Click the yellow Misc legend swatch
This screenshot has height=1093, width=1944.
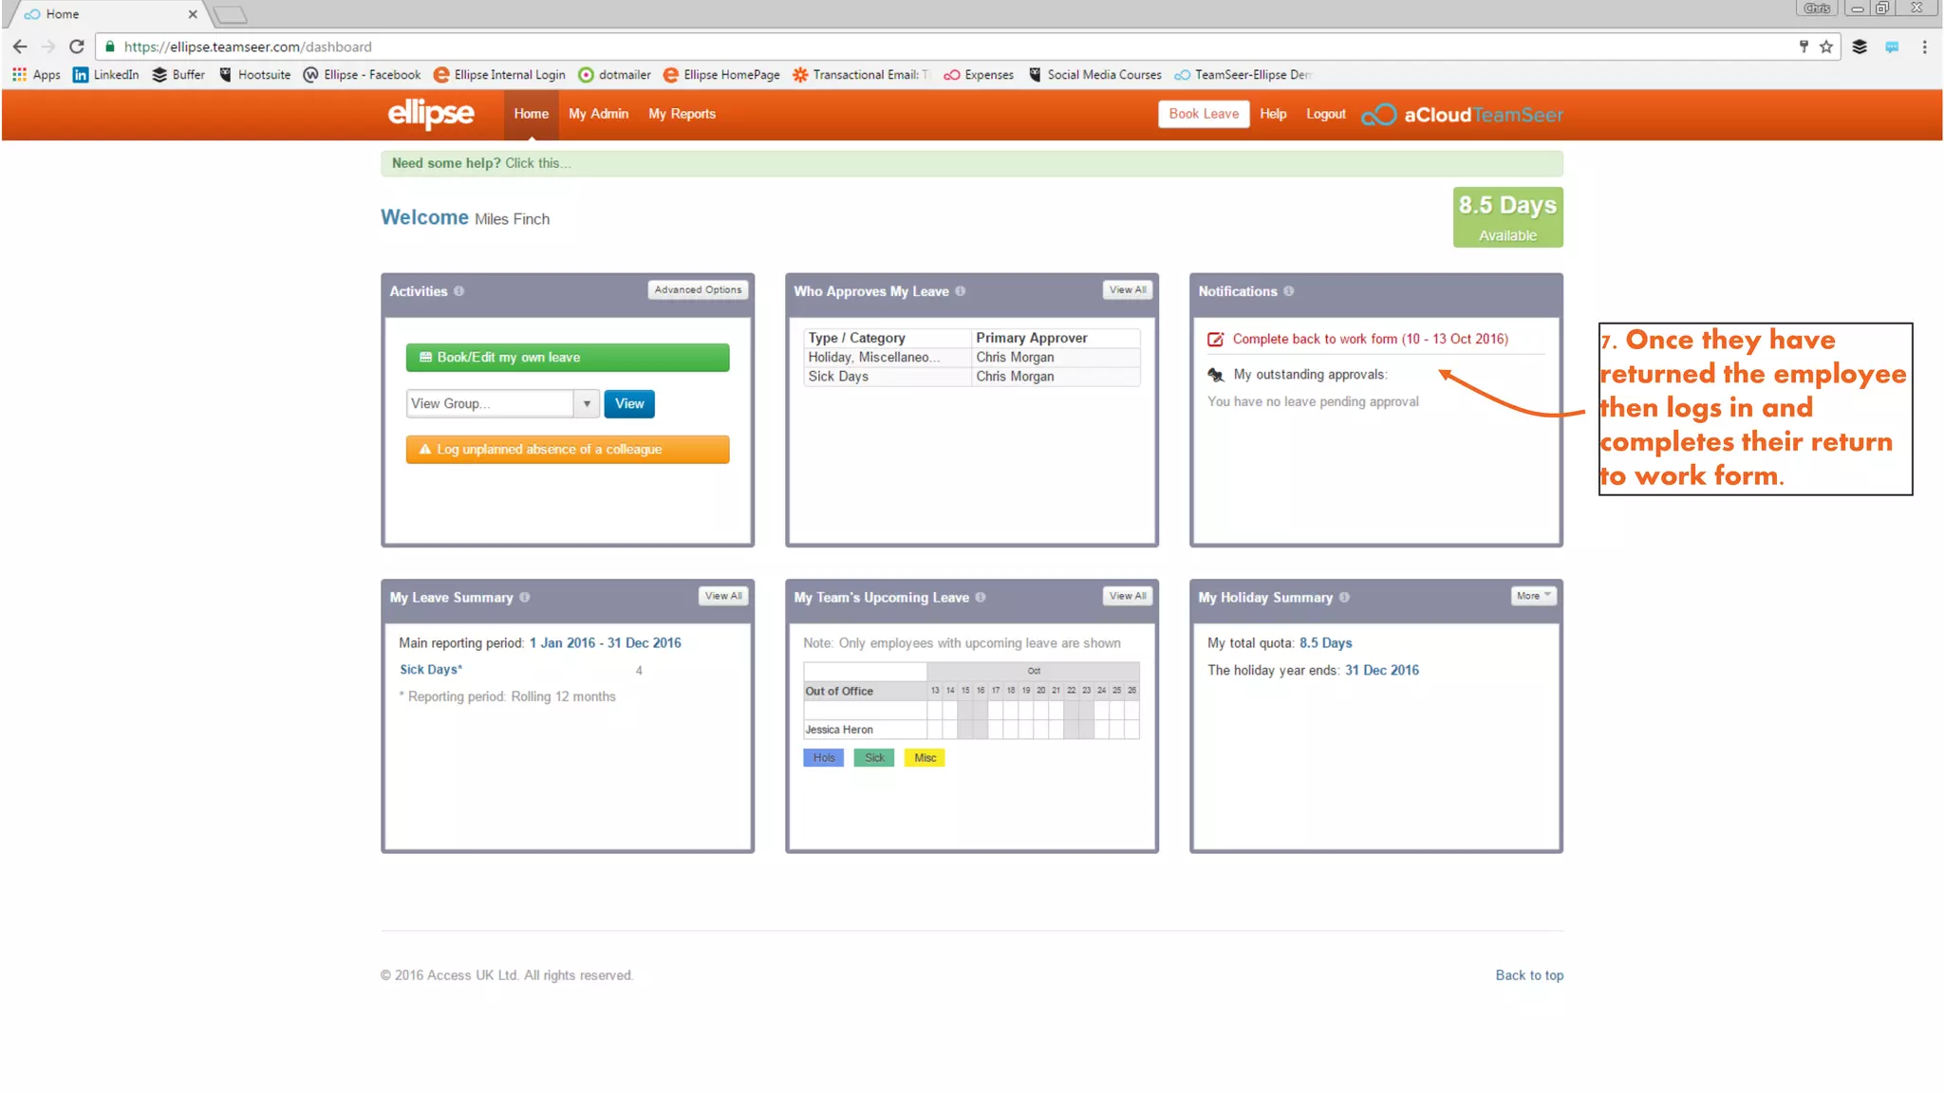coord(925,758)
